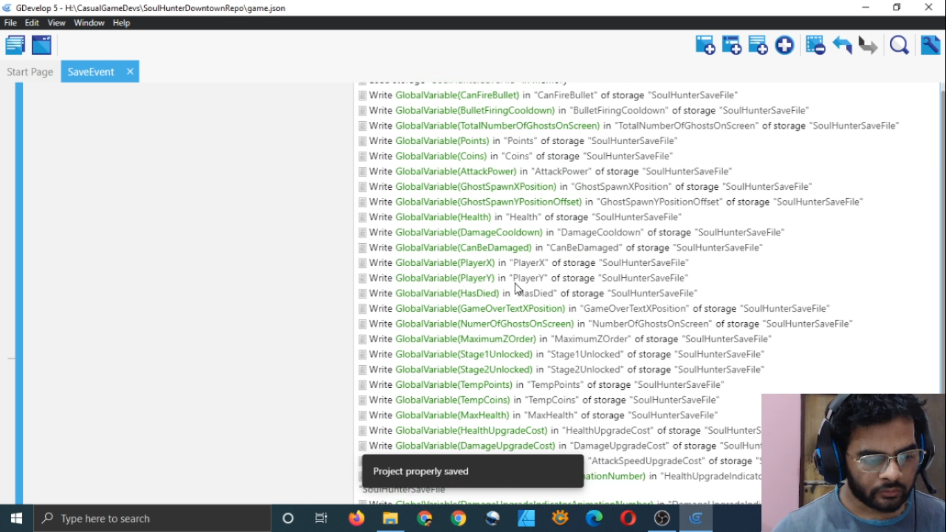The height and width of the screenshot is (532, 946).
Task: Open the File menu
Action: point(10,23)
